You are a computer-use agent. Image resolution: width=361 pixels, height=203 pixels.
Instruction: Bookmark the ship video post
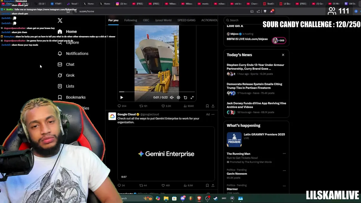point(207,106)
